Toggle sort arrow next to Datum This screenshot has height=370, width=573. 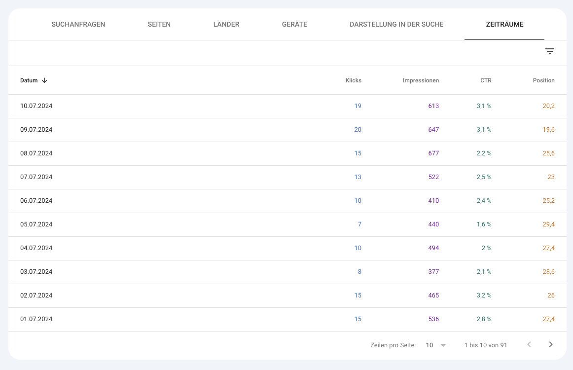(44, 80)
